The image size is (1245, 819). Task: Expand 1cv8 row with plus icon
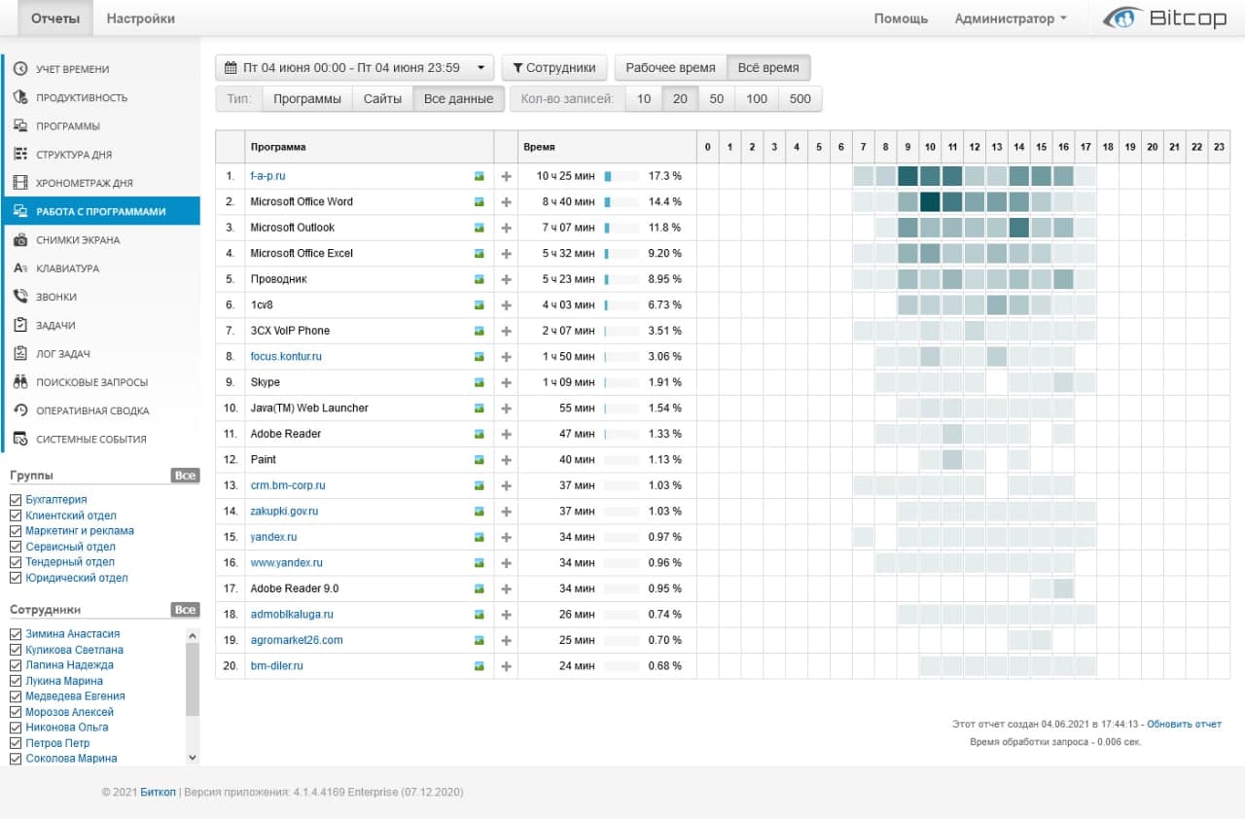click(506, 304)
